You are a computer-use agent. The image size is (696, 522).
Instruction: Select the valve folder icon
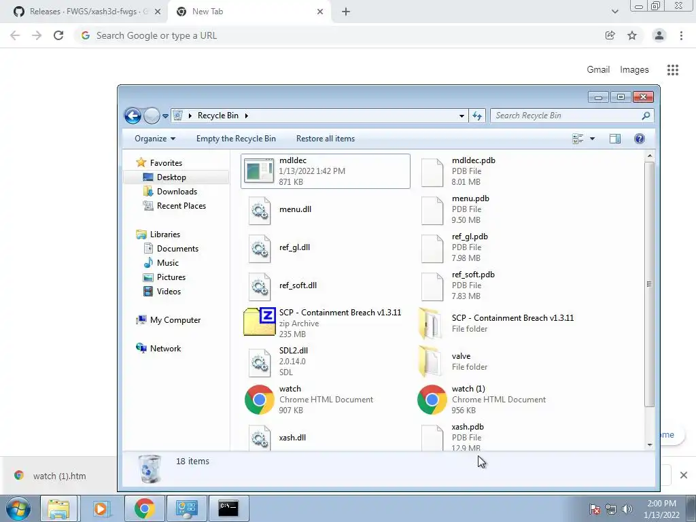430,362
